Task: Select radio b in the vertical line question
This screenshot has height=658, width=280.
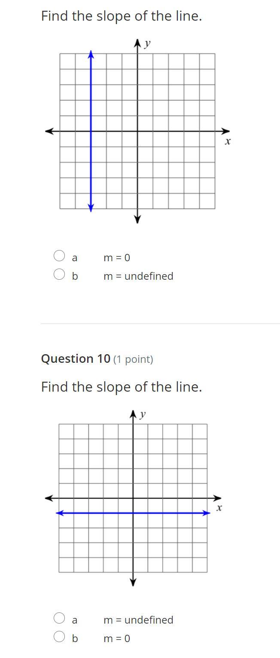Action: coord(59,274)
